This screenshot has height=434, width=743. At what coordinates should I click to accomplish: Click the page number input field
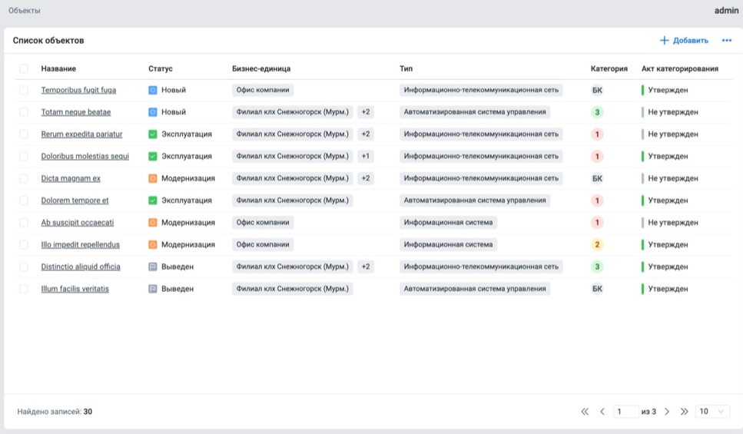click(x=625, y=412)
